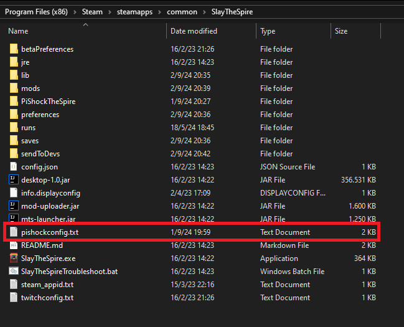Select the betaPreferences folder name
Viewport: 404px width, 327px height.
[47, 49]
